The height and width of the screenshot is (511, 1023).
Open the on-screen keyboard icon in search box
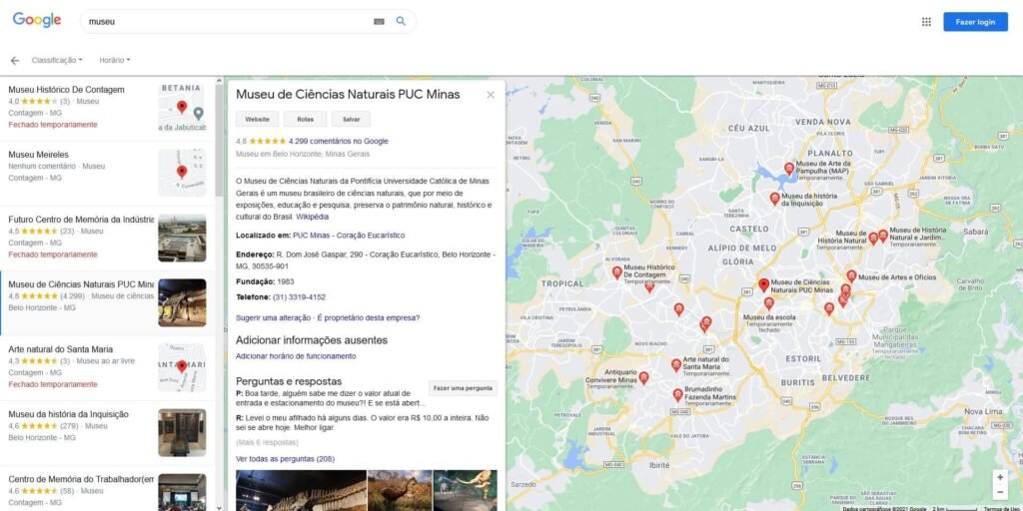pos(379,22)
